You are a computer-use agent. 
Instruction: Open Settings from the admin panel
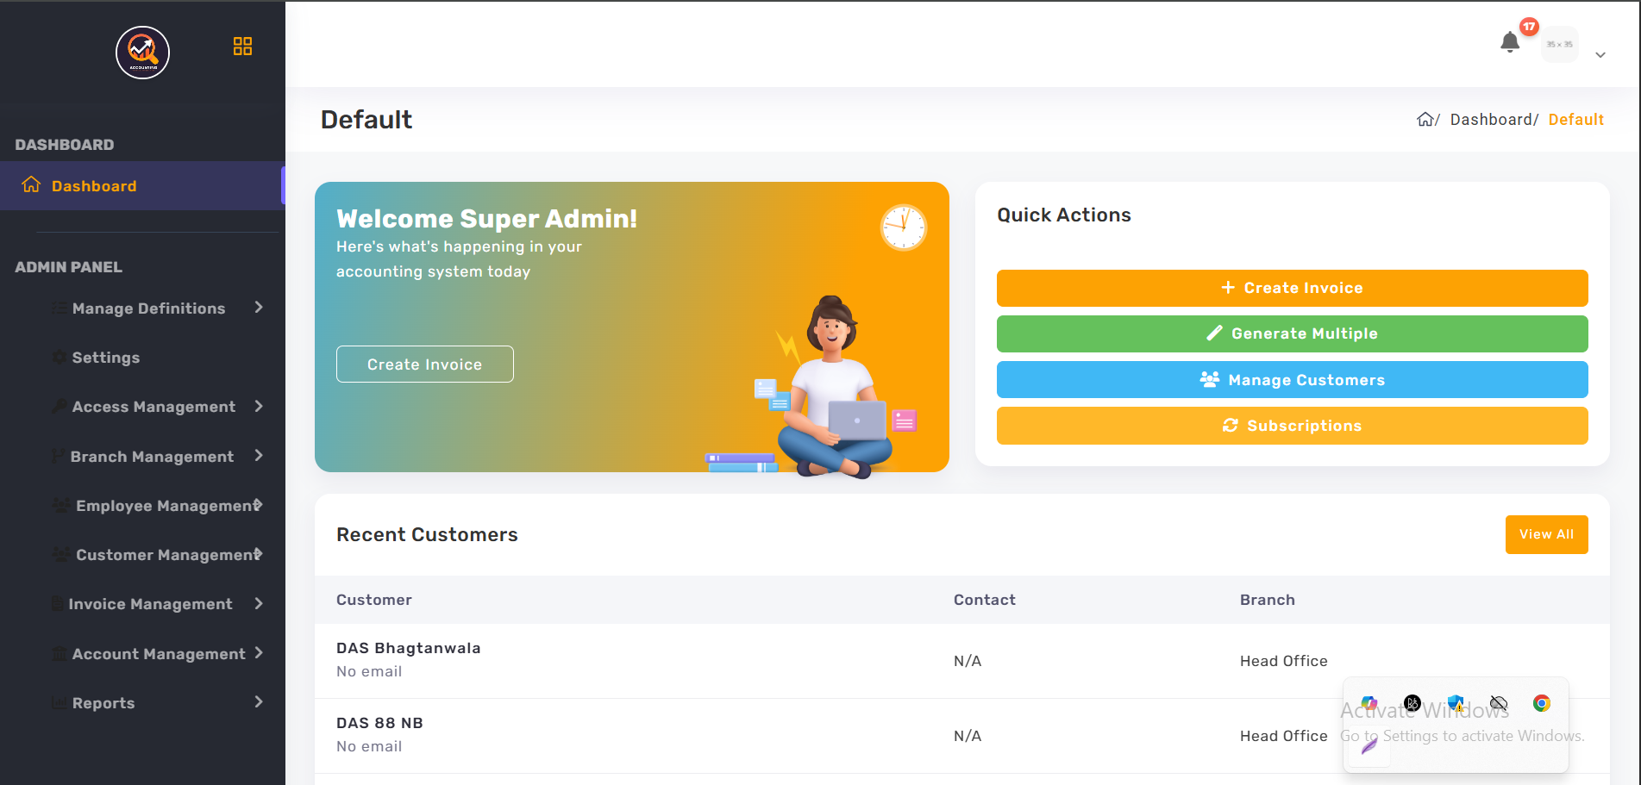pos(105,358)
